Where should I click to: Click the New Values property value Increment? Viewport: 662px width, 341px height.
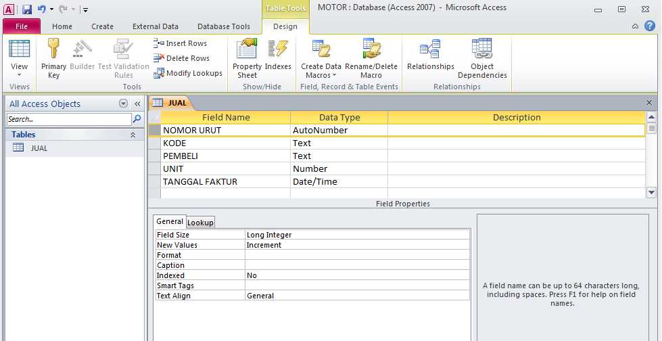point(357,245)
